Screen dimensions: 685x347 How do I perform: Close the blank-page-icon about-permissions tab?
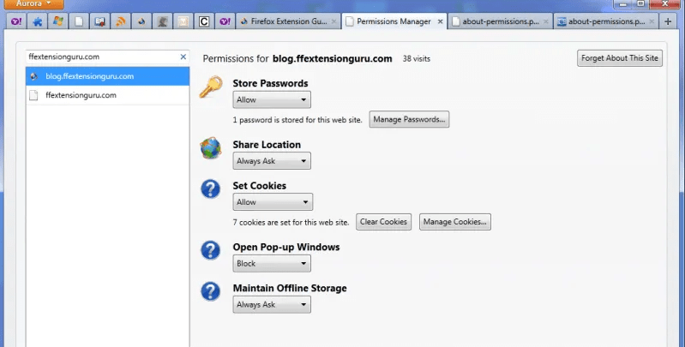[545, 21]
